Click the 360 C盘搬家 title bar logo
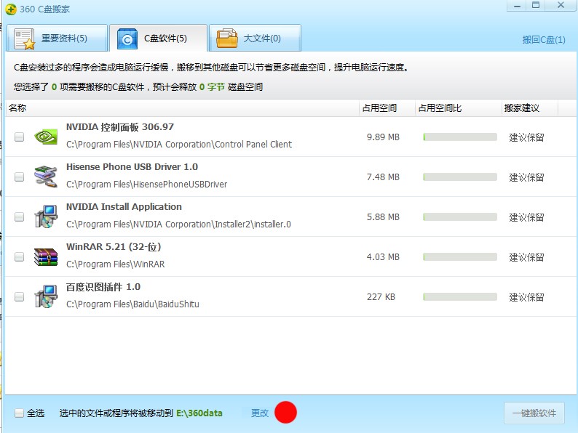This screenshot has height=433, width=578. (x=11, y=9)
